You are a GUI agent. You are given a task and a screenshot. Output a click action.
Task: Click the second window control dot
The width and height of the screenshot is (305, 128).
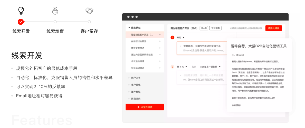[x=132, y=17]
